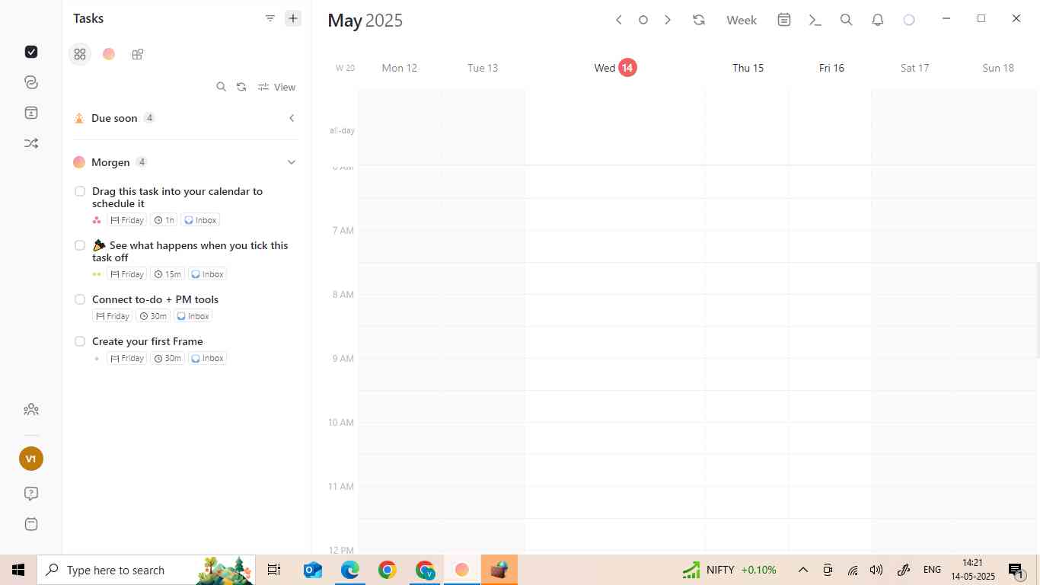Check off 'Connect to-do + PM tools' task

80,299
